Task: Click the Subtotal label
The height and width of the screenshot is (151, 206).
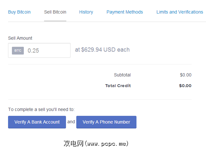Action: pyautogui.click(x=122, y=75)
